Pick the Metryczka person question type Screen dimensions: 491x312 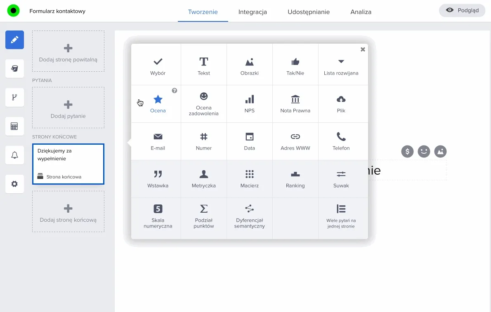click(203, 179)
